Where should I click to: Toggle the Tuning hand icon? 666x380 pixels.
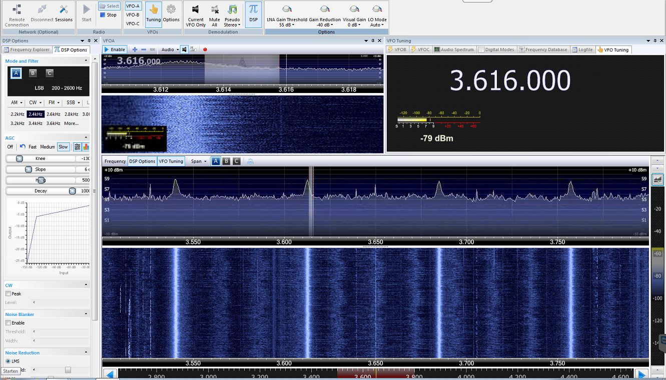coord(154,13)
